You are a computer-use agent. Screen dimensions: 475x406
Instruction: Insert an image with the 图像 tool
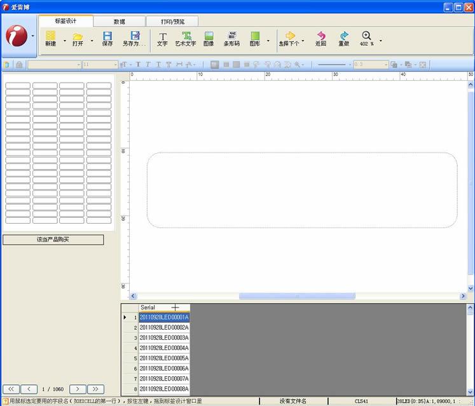pyautogui.click(x=209, y=39)
